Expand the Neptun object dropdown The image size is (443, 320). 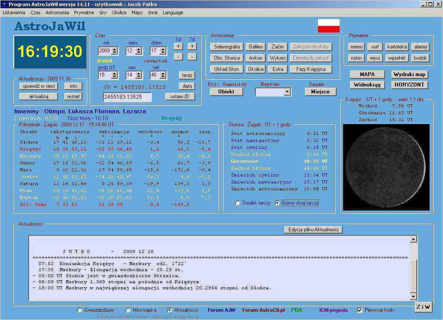coord(287,92)
